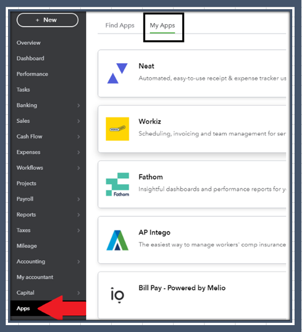This screenshot has width=302, height=332.
Task: Expand the Reports submenu arrow
Action: (x=79, y=215)
